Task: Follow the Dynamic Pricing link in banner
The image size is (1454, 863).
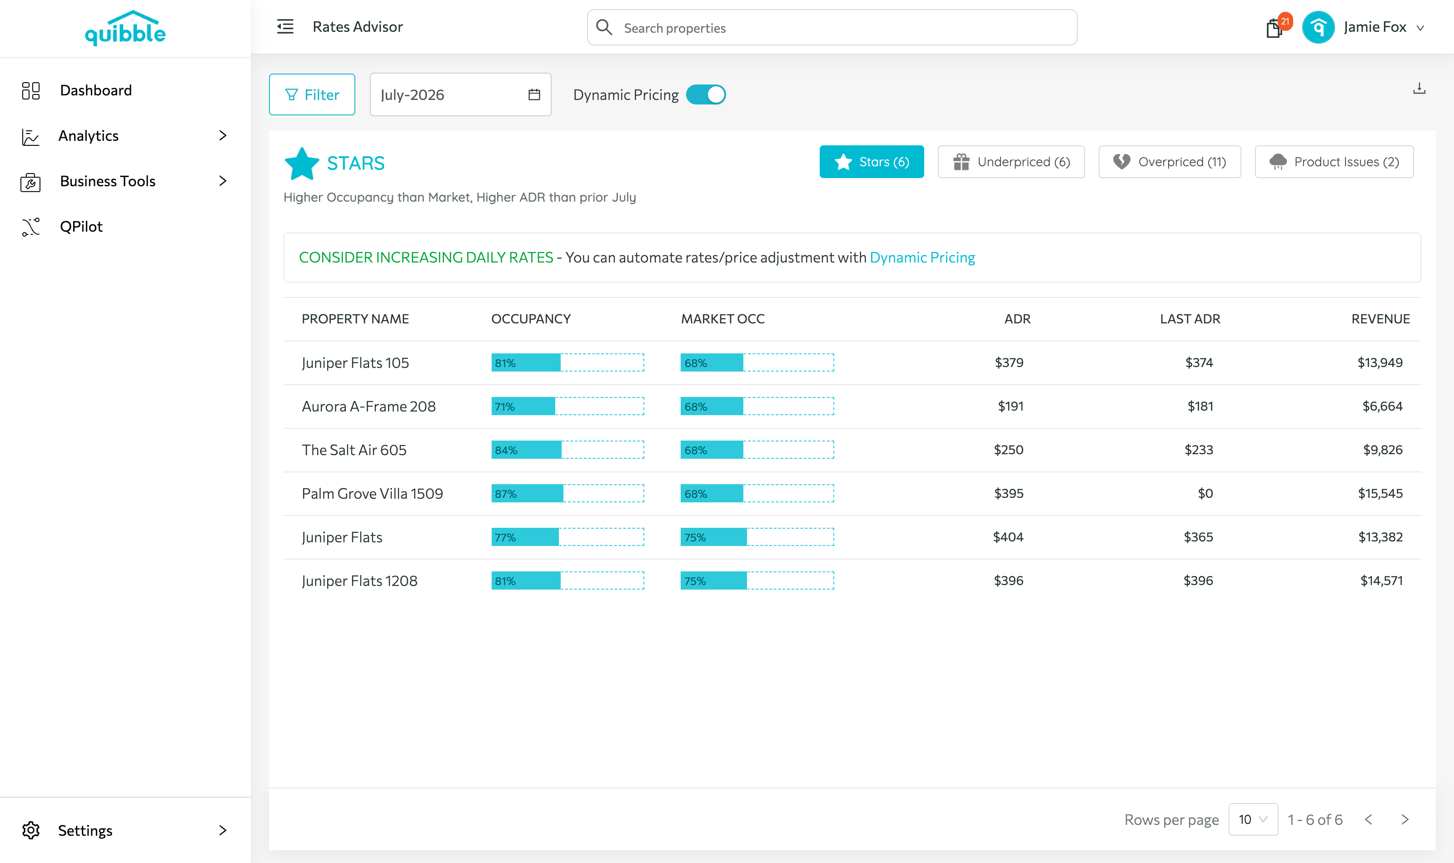Action: pyautogui.click(x=922, y=258)
